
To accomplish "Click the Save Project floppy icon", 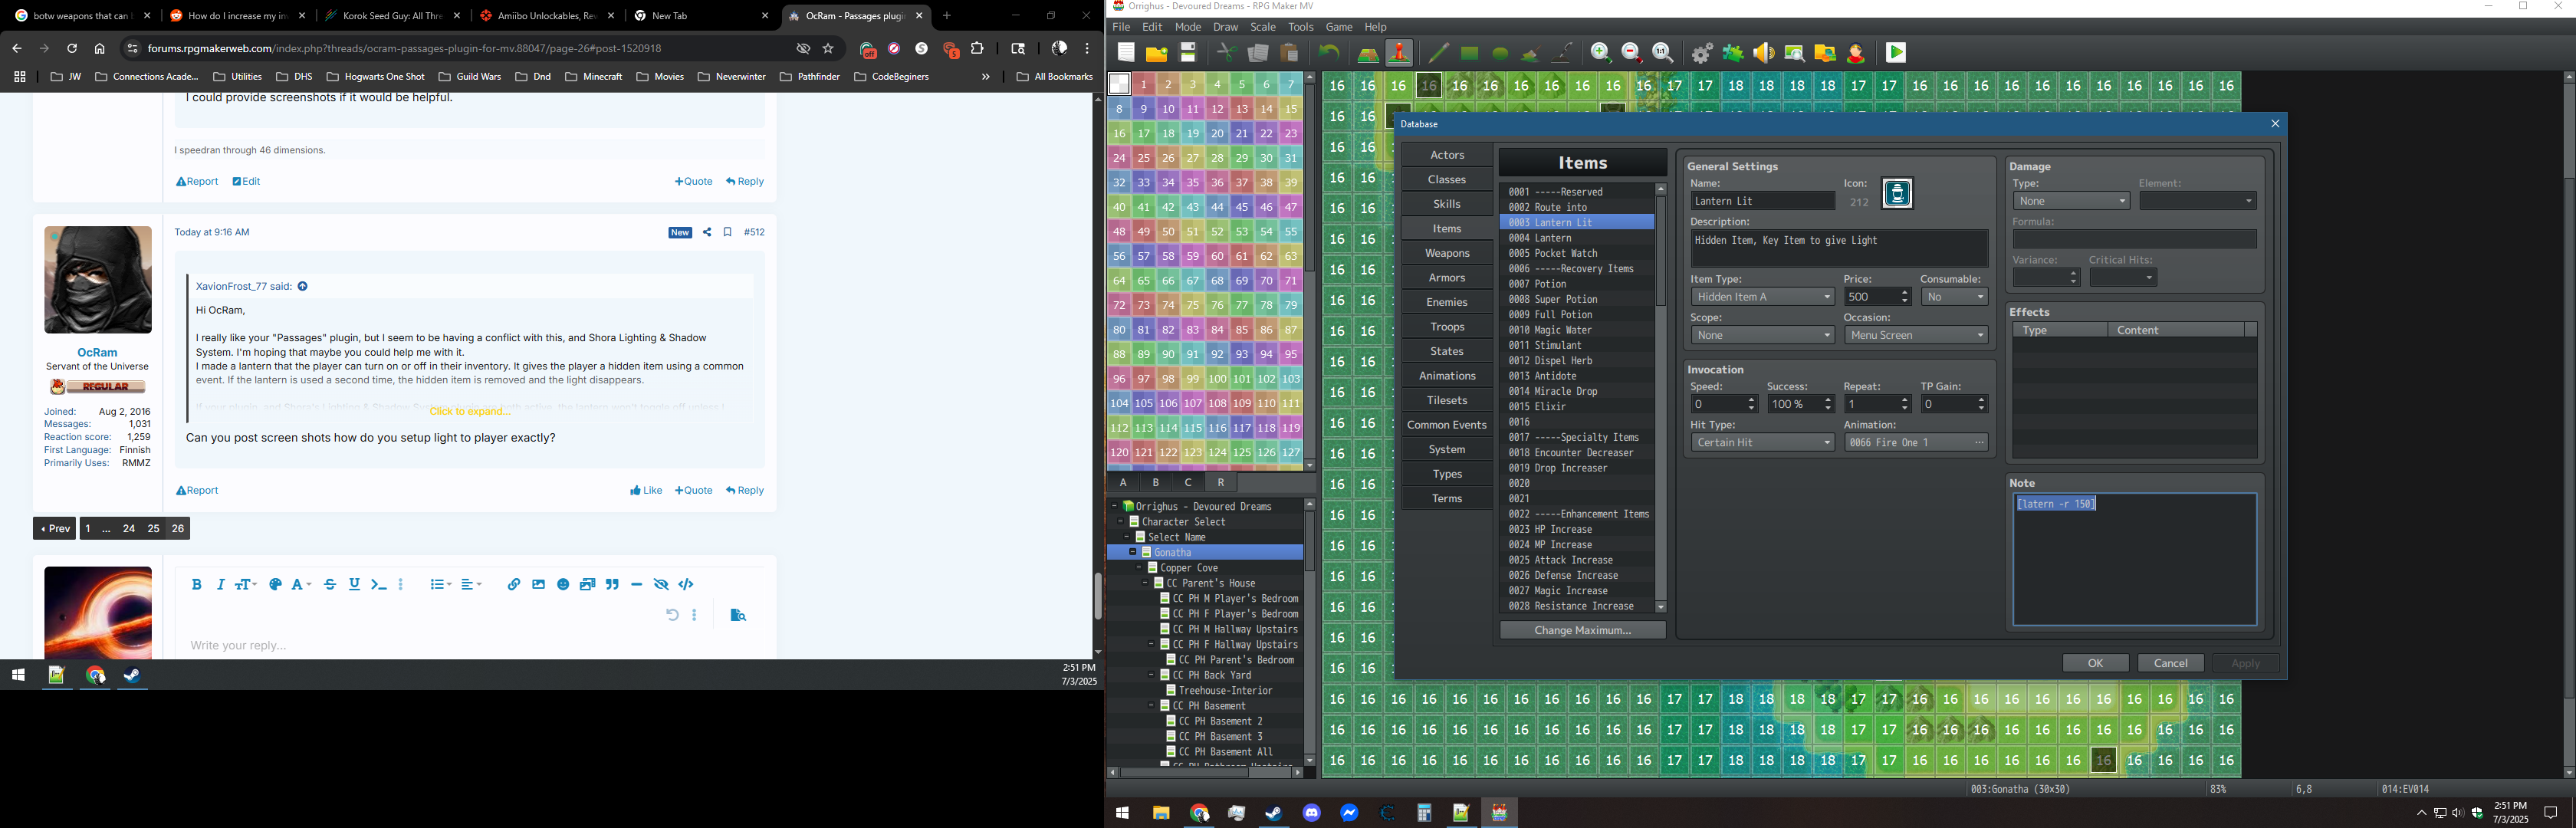I will (x=1188, y=53).
